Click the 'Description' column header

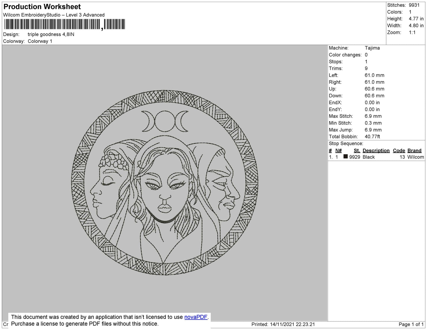[376, 150]
